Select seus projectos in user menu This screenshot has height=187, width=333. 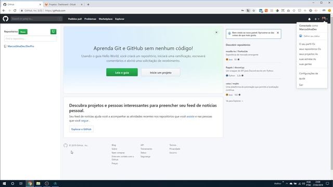tap(307, 54)
